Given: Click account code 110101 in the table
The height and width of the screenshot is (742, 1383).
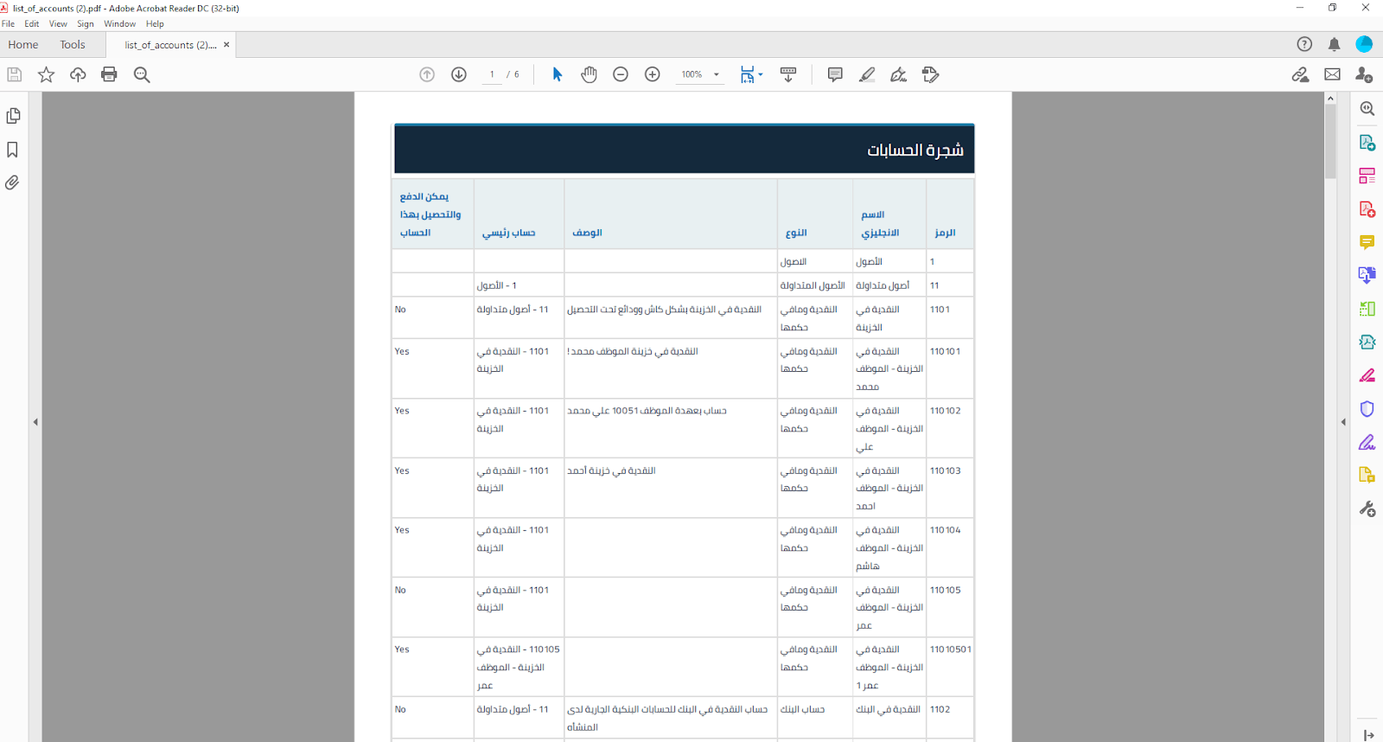Looking at the screenshot, I should (x=945, y=351).
